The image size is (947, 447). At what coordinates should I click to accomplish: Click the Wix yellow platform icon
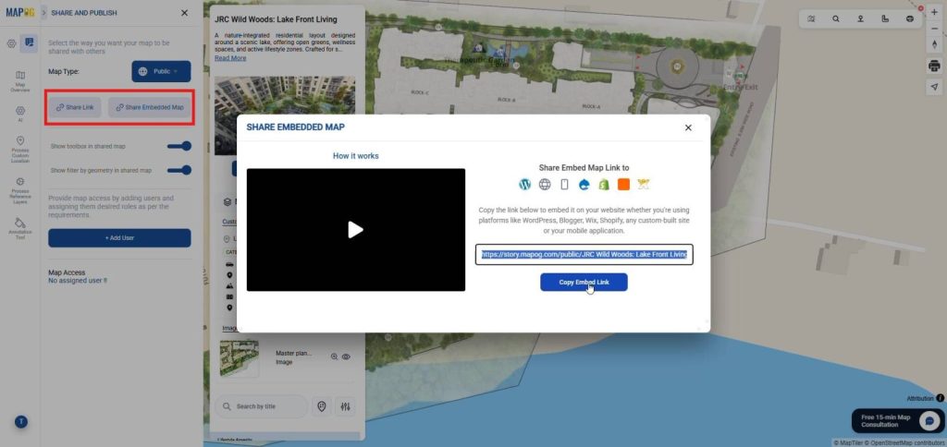point(644,185)
